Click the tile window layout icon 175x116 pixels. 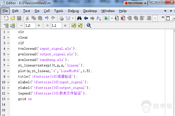(168, 18)
